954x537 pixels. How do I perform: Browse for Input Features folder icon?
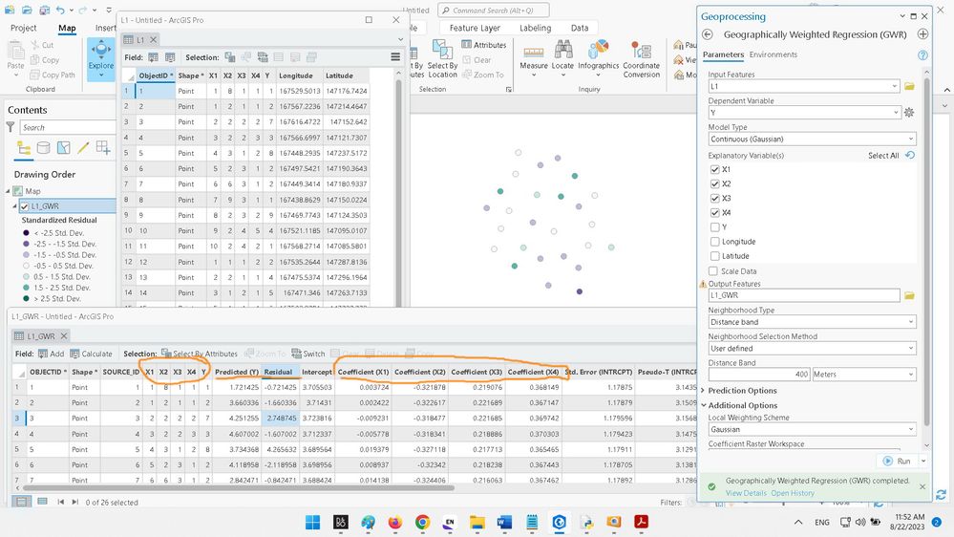point(909,86)
